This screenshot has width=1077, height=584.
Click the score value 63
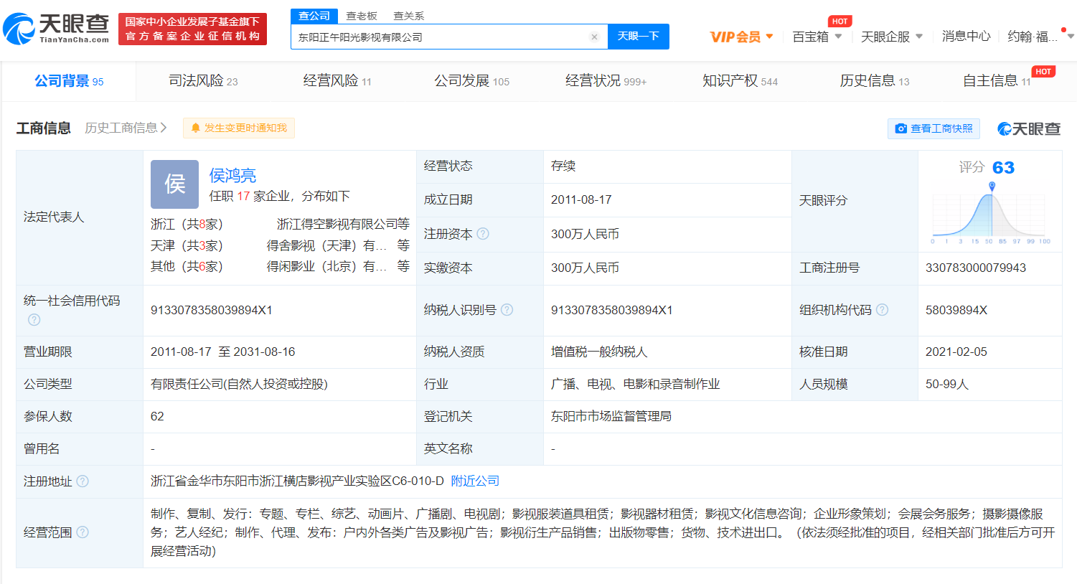coord(1003,168)
